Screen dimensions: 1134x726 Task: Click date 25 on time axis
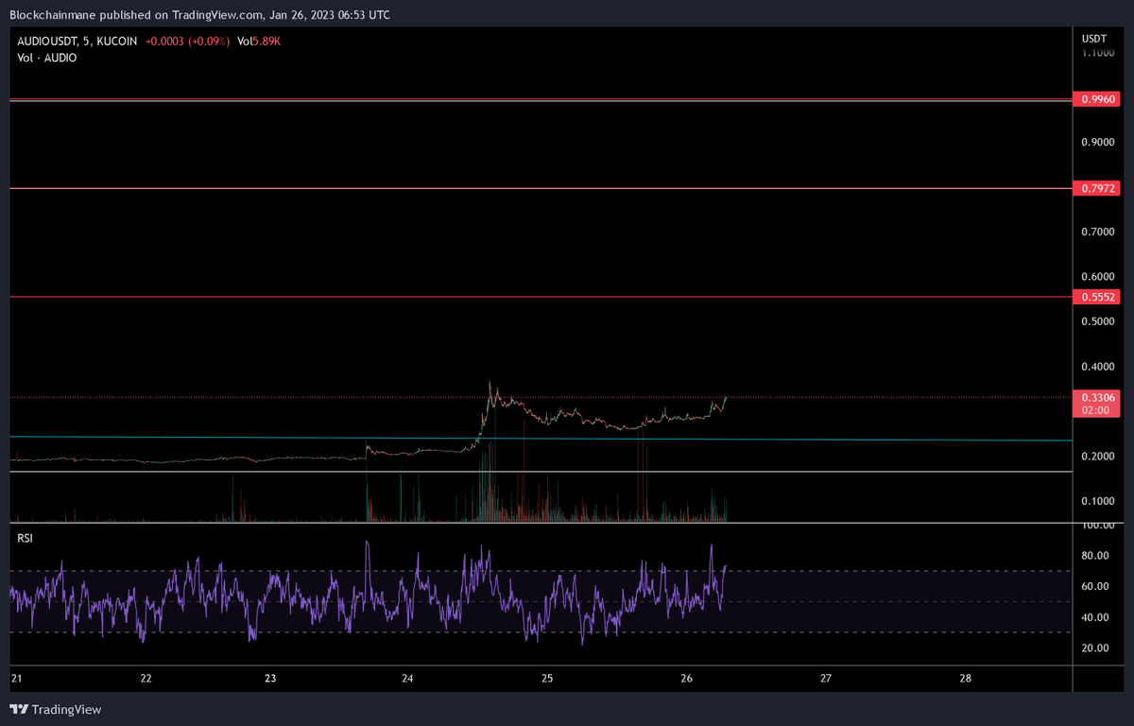(x=547, y=679)
